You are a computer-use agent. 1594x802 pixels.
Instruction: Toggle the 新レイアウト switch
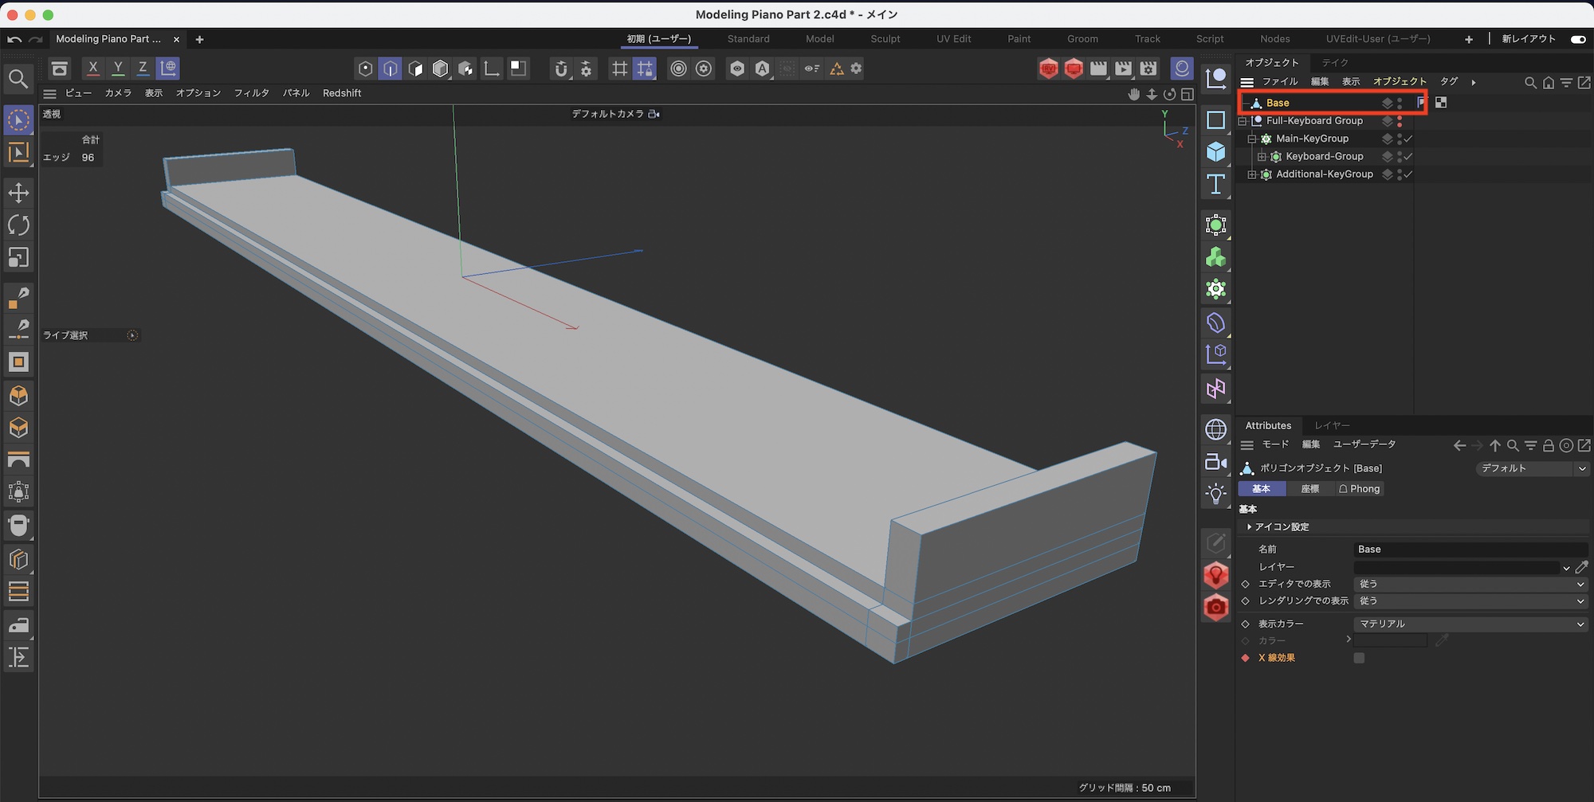point(1577,39)
